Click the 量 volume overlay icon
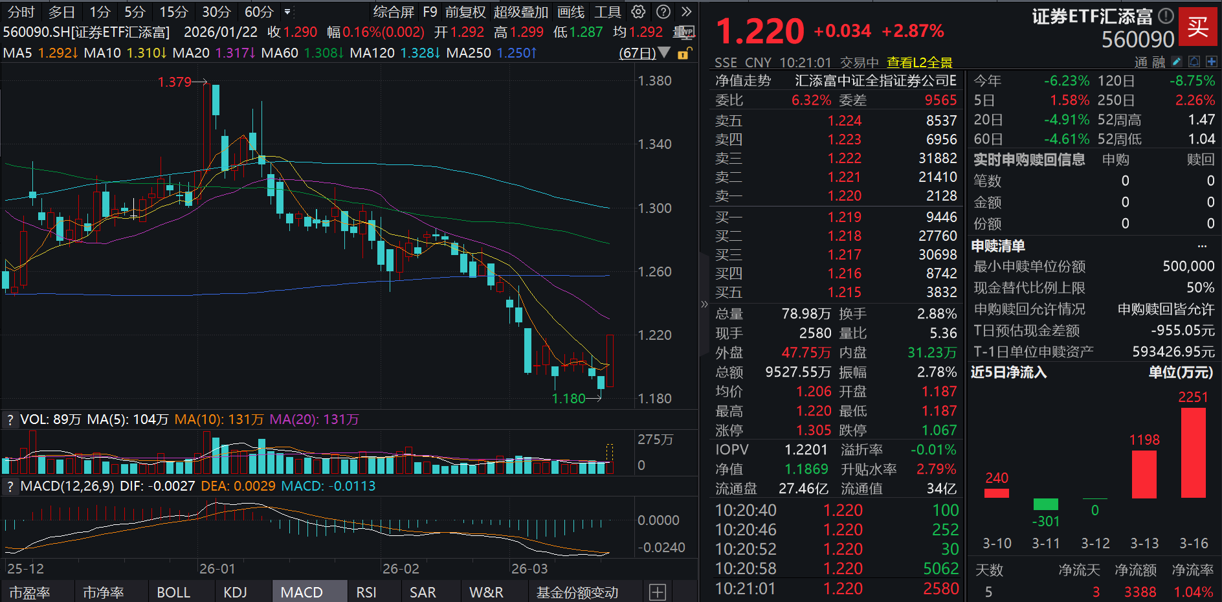The image size is (1222, 602). 683,31
